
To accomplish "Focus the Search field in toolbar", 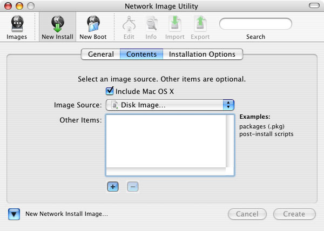I will pos(255,24).
